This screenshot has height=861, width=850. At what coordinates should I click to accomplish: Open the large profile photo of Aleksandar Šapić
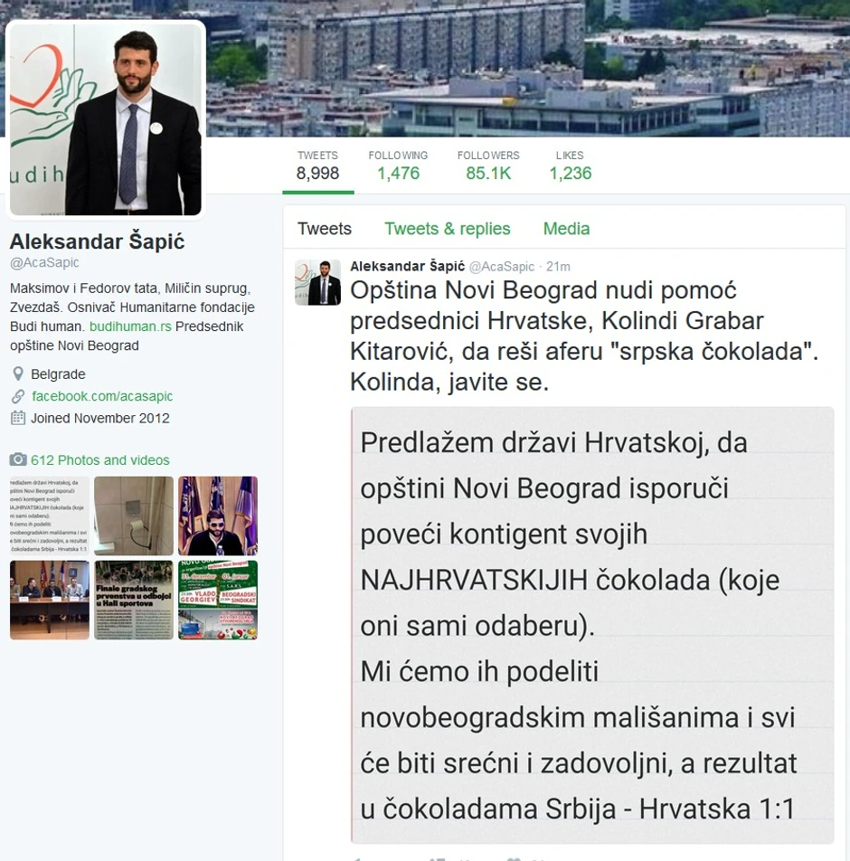(106, 119)
